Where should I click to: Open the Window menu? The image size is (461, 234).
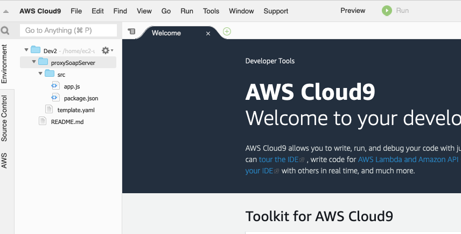pyautogui.click(x=241, y=11)
